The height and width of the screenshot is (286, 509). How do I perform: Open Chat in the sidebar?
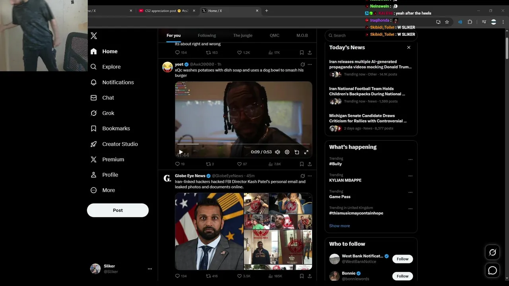(x=102, y=98)
